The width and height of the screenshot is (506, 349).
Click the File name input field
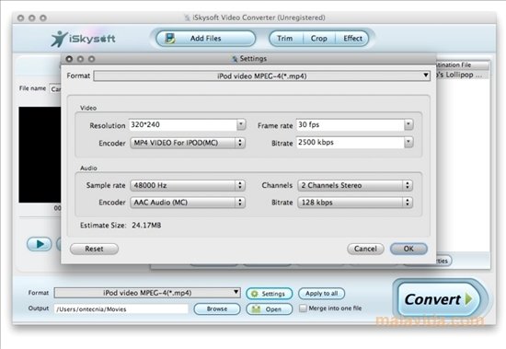click(x=55, y=88)
